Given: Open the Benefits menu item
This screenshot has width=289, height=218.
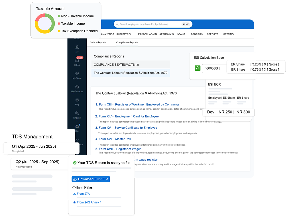Looking at the screenshot, I should [x=196, y=34].
